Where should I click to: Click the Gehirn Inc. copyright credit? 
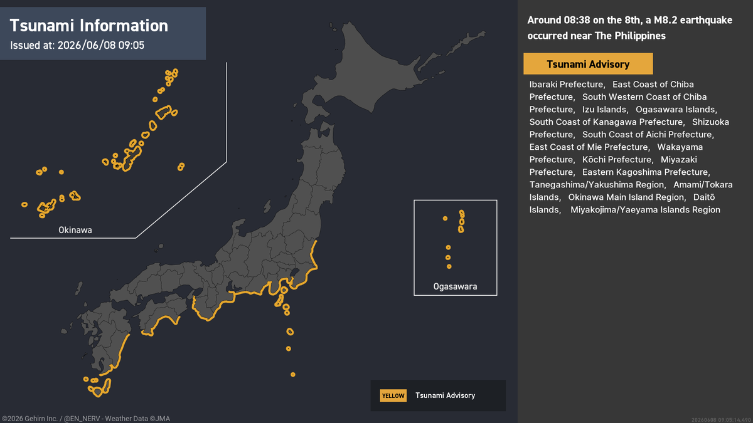click(86, 419)
